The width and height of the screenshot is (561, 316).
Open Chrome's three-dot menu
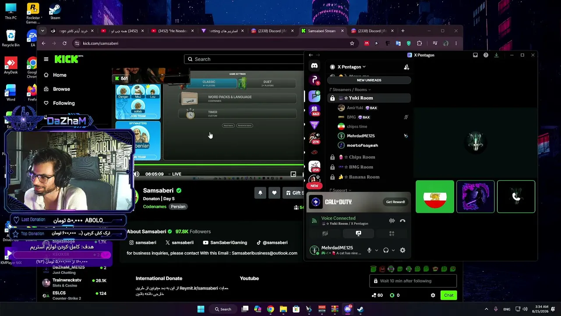(456, 43)
